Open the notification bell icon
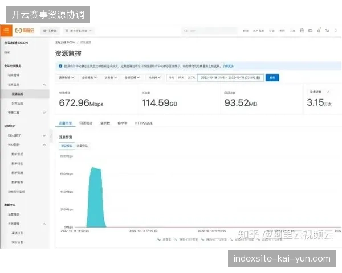The image size is (342, 273). point(319,31)
